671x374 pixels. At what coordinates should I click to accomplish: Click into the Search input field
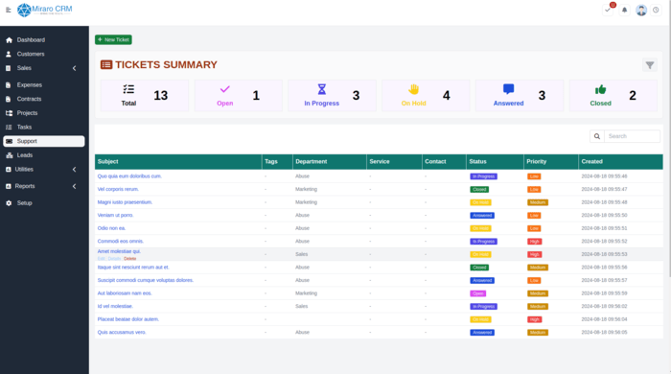click(x=632, y=136)
